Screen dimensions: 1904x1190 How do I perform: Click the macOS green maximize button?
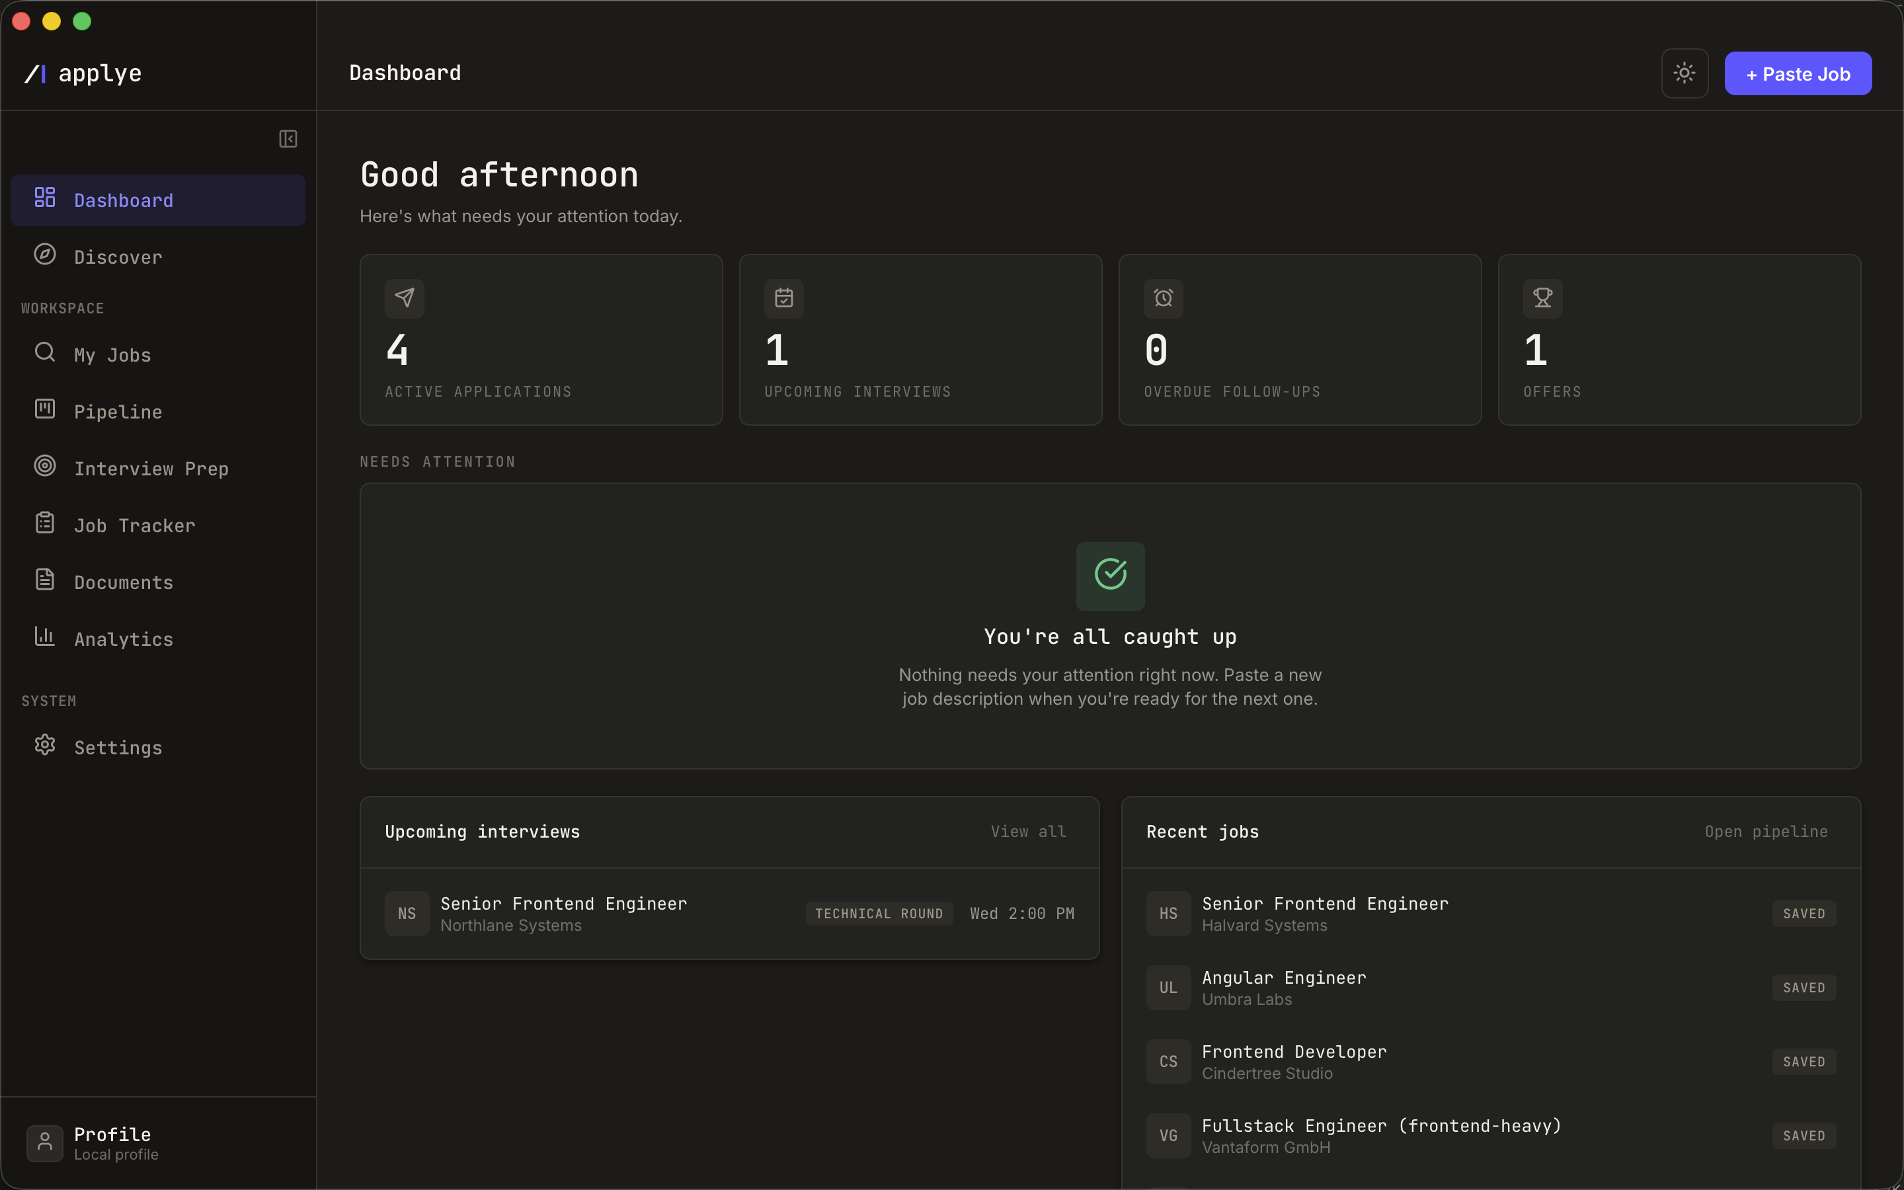click(82, 21)
